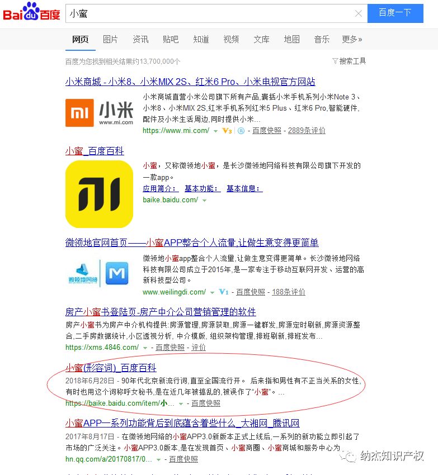Open 小米商城 result title link
This screenshot has width=438, height=475.
(190, 82)
